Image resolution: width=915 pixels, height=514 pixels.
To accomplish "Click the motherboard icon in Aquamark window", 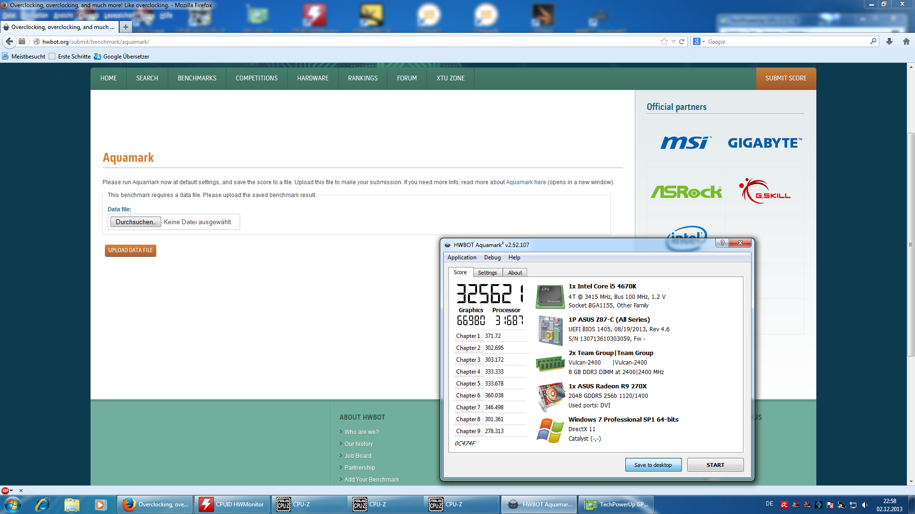I will tap(550, 330).
